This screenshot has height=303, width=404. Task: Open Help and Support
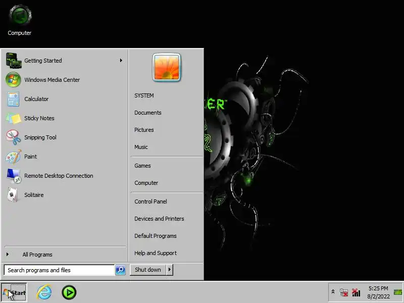[156, 254]
